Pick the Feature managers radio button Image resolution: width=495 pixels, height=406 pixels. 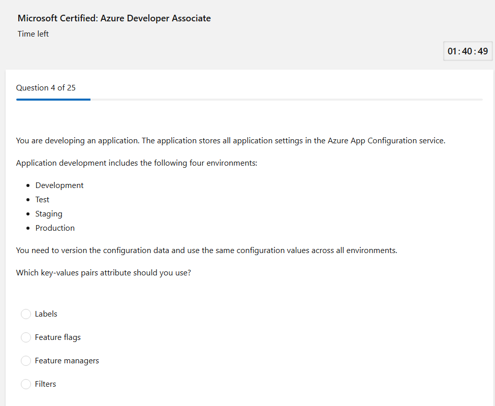[x=26, y=361]
